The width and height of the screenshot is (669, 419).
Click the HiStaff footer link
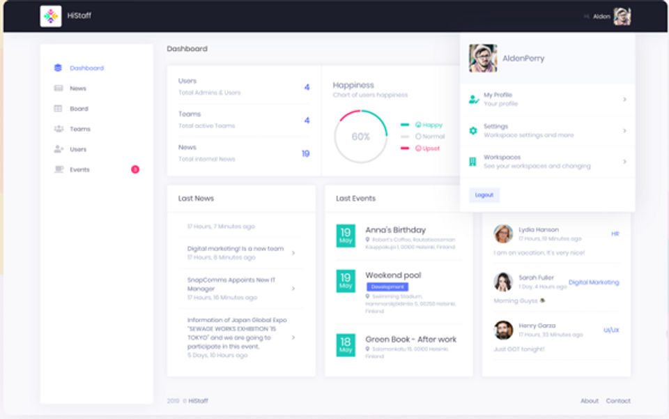tap(199, 401)
